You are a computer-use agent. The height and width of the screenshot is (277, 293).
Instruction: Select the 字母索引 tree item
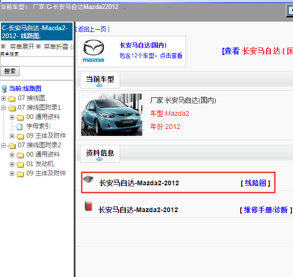(x=39, y=127)
